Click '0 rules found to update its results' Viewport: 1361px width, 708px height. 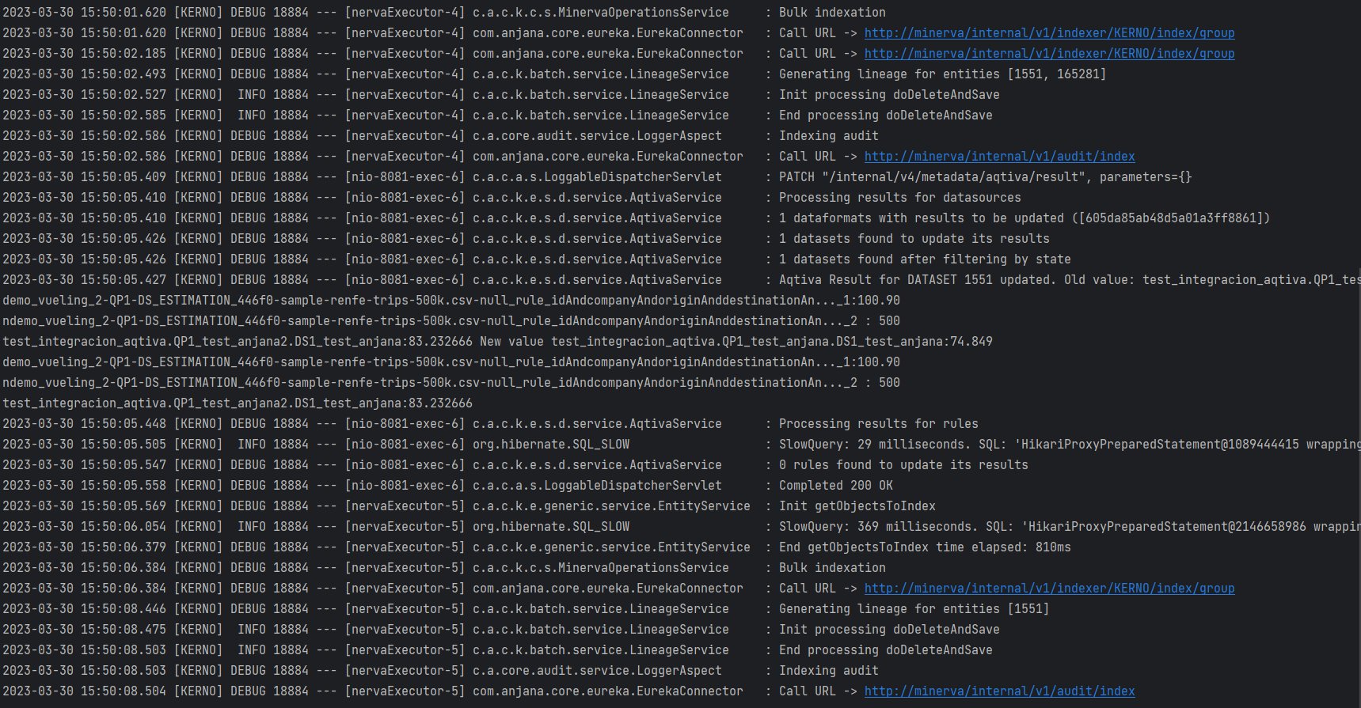coord(903,465)
